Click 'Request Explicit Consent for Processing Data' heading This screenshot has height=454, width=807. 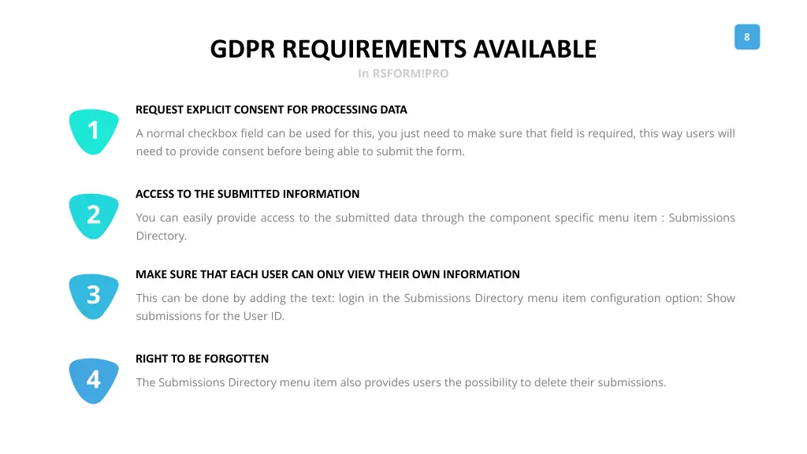tap(271, 110)
